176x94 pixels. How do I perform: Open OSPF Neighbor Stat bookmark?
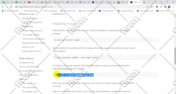coord(30,11)
